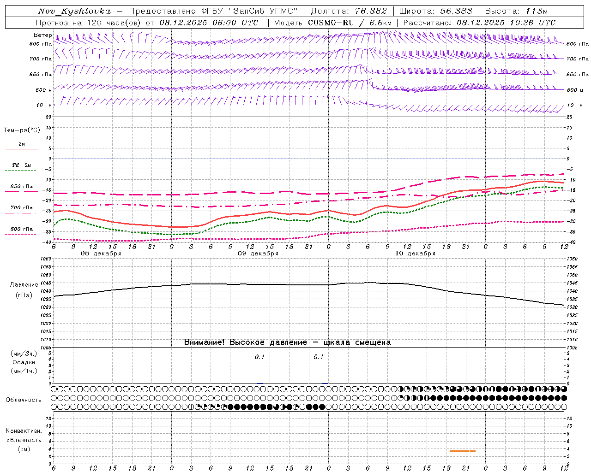Click the 'Облачность' cloud cover label
591x472 pixels.
pyautogui.click(x=24, y=400)
